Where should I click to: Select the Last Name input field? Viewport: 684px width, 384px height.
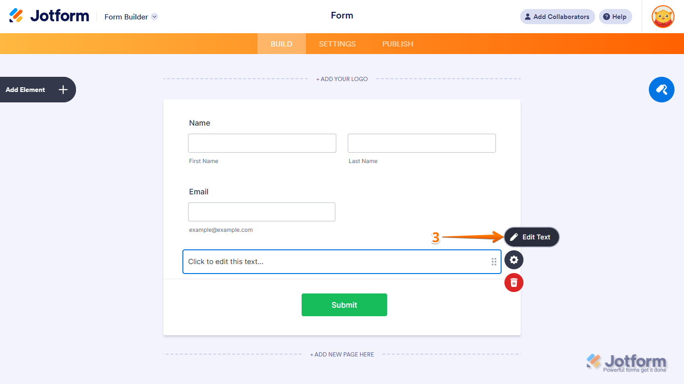point(422,143)
